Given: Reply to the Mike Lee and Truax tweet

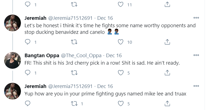Looking at the screenshot, I should point(28,103).
